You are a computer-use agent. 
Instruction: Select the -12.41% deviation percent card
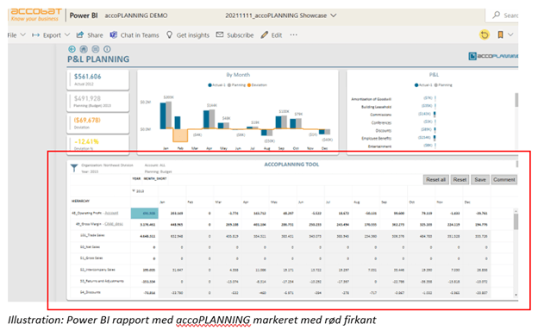point(97,144)
